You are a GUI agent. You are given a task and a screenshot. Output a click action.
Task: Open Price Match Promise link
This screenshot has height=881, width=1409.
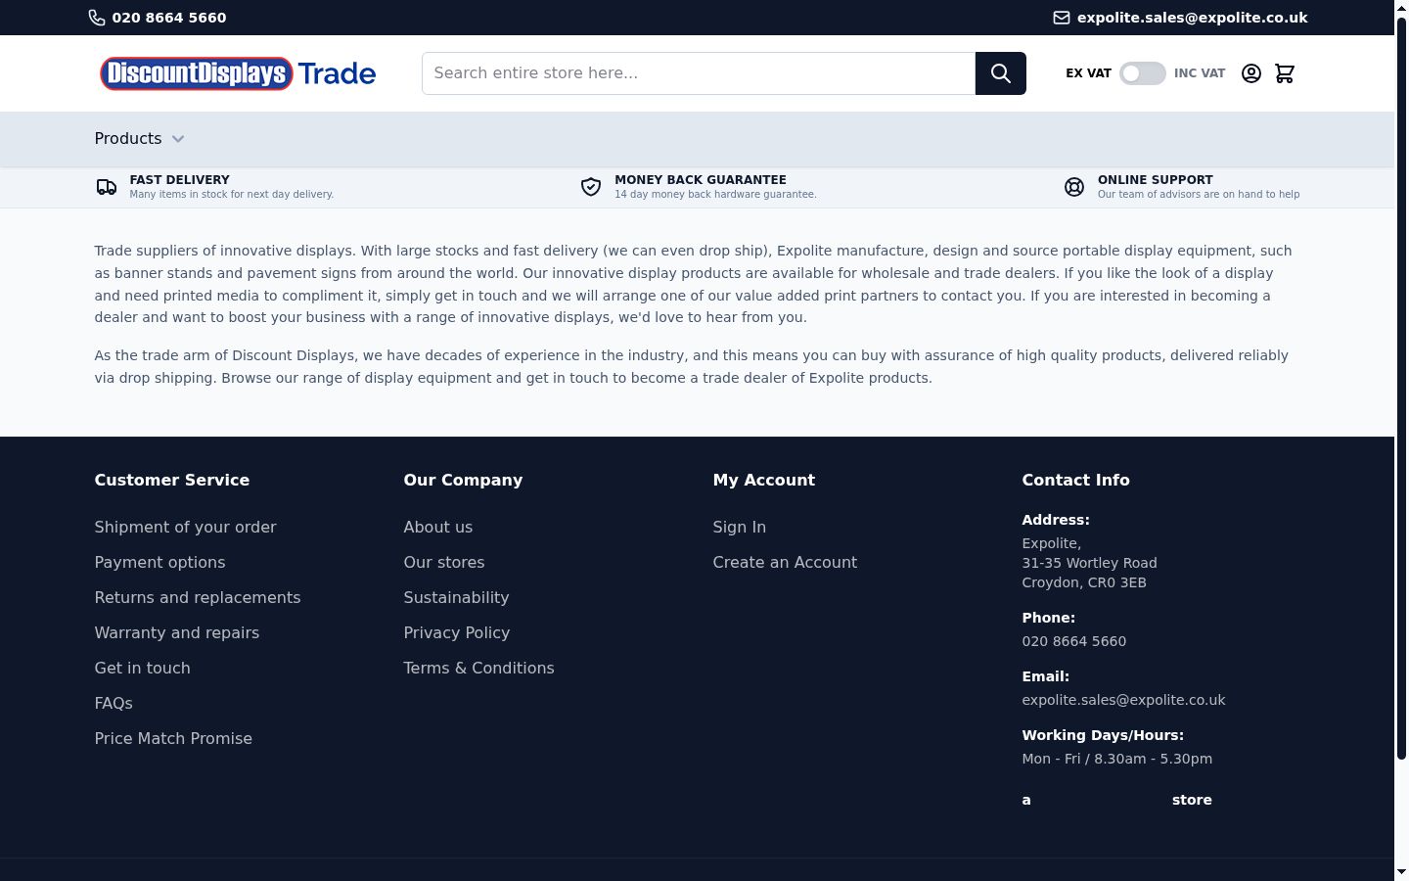[173, 738]
